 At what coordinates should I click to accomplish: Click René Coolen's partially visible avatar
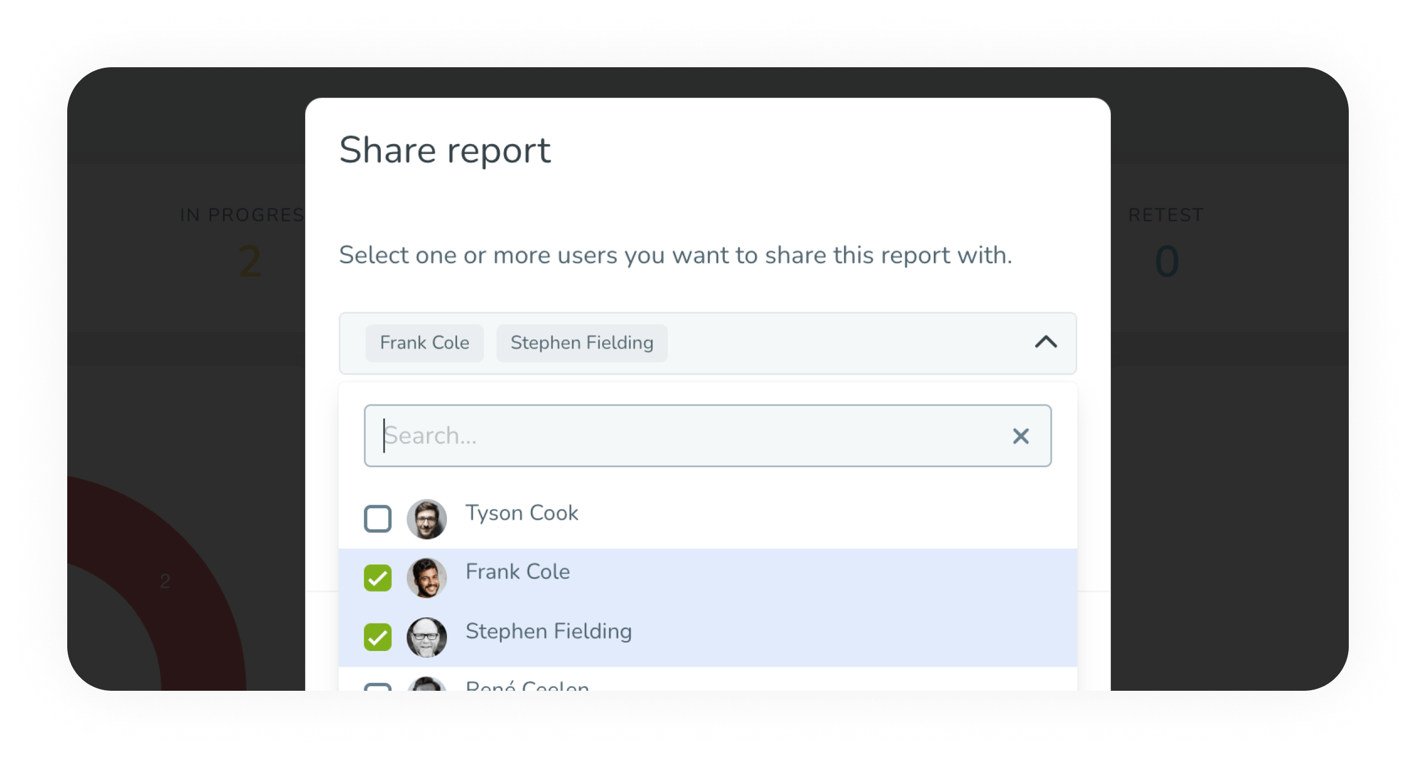click(x=427, y=685)
